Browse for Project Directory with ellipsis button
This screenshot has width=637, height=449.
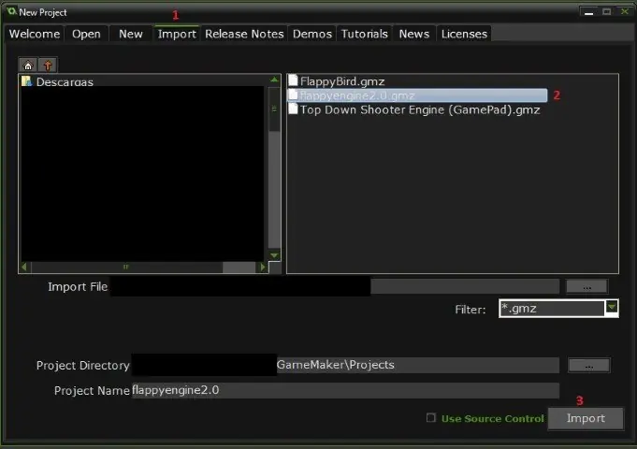[588, 366]
